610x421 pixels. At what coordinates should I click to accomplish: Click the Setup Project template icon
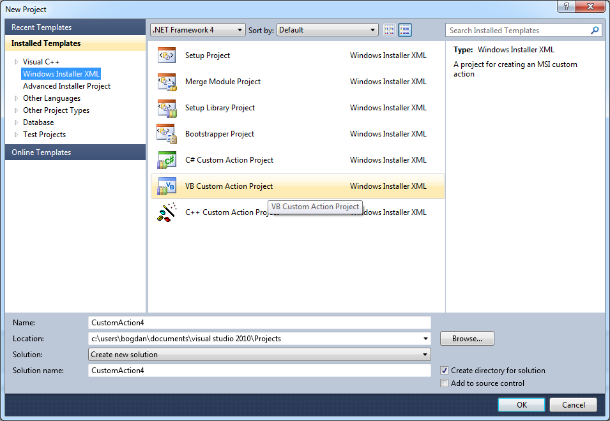[166, 55]
